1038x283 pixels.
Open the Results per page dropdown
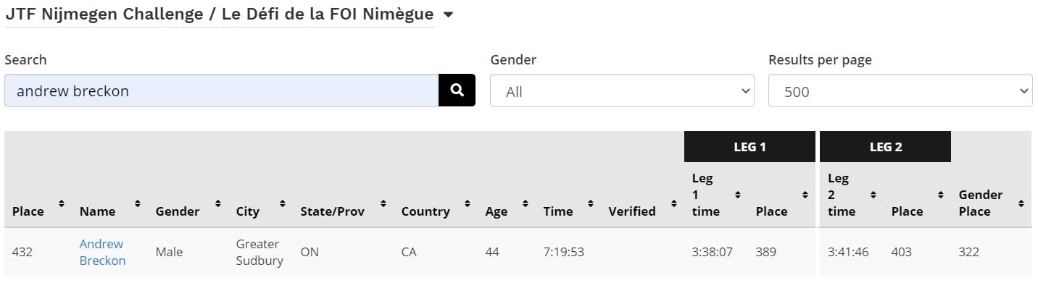(x=900, y=91)
